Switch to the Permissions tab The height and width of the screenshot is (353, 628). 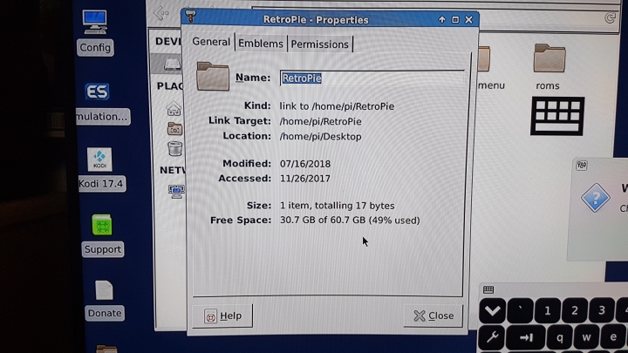(x=319, y=44)
